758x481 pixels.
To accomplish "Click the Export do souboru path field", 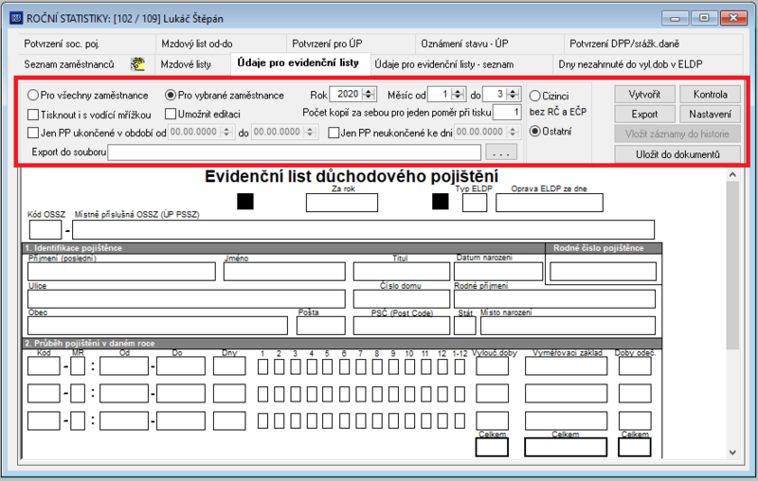I will tap(295, 152).
